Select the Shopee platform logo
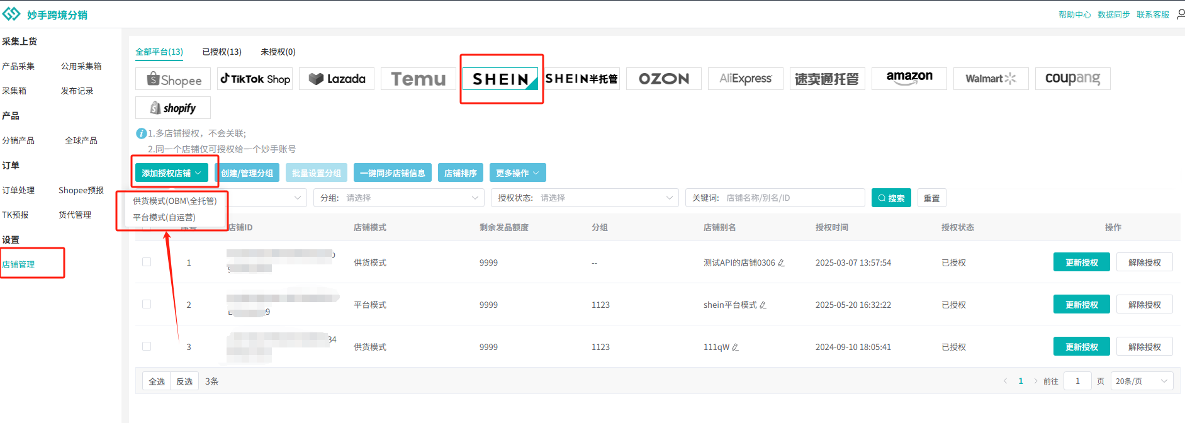The height and width of the screenshot is (423, 1185). click(x=173, y=79)
